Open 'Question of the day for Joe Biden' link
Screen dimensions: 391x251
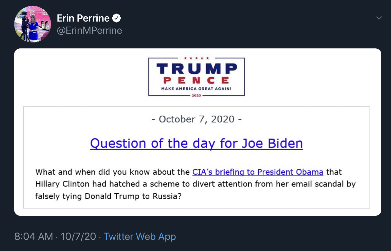(197, 144)
